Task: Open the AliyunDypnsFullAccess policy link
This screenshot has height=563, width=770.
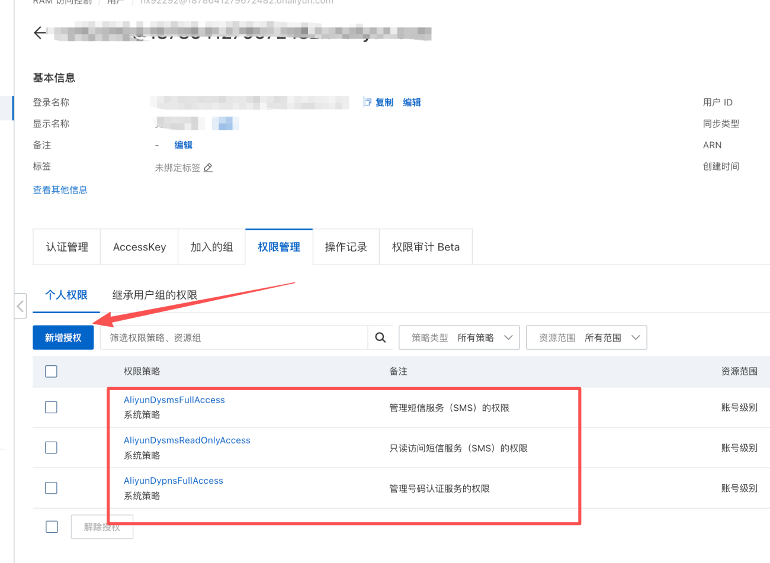Action: [x=174, y=481]
